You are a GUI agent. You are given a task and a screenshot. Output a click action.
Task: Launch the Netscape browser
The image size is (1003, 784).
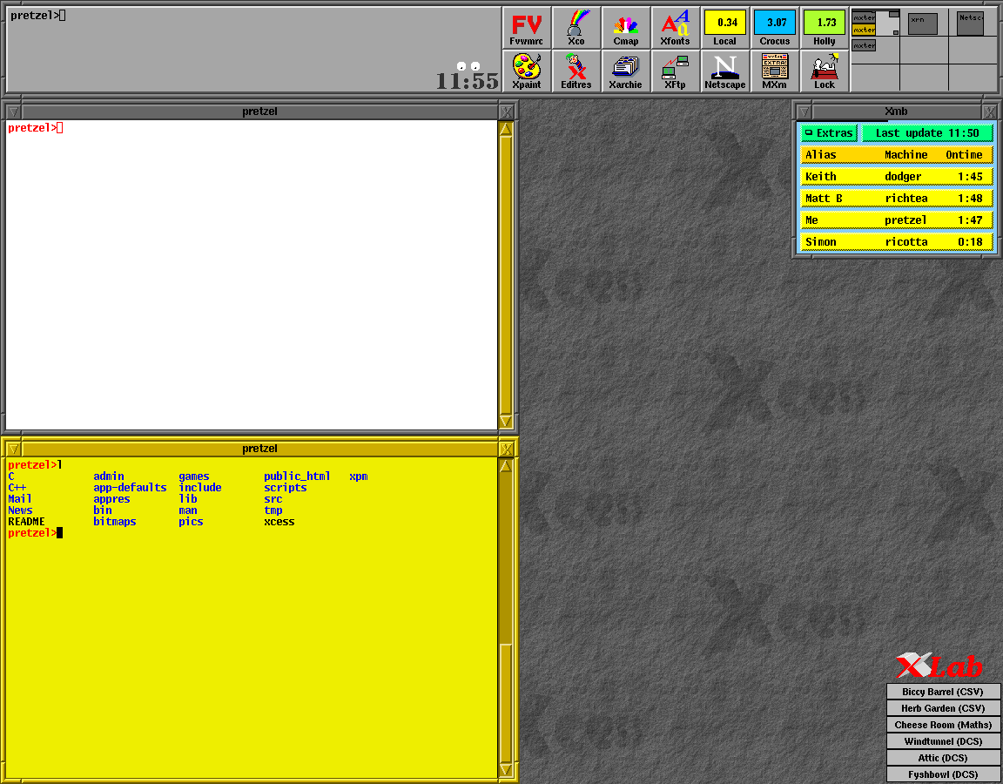coord(724,71)
